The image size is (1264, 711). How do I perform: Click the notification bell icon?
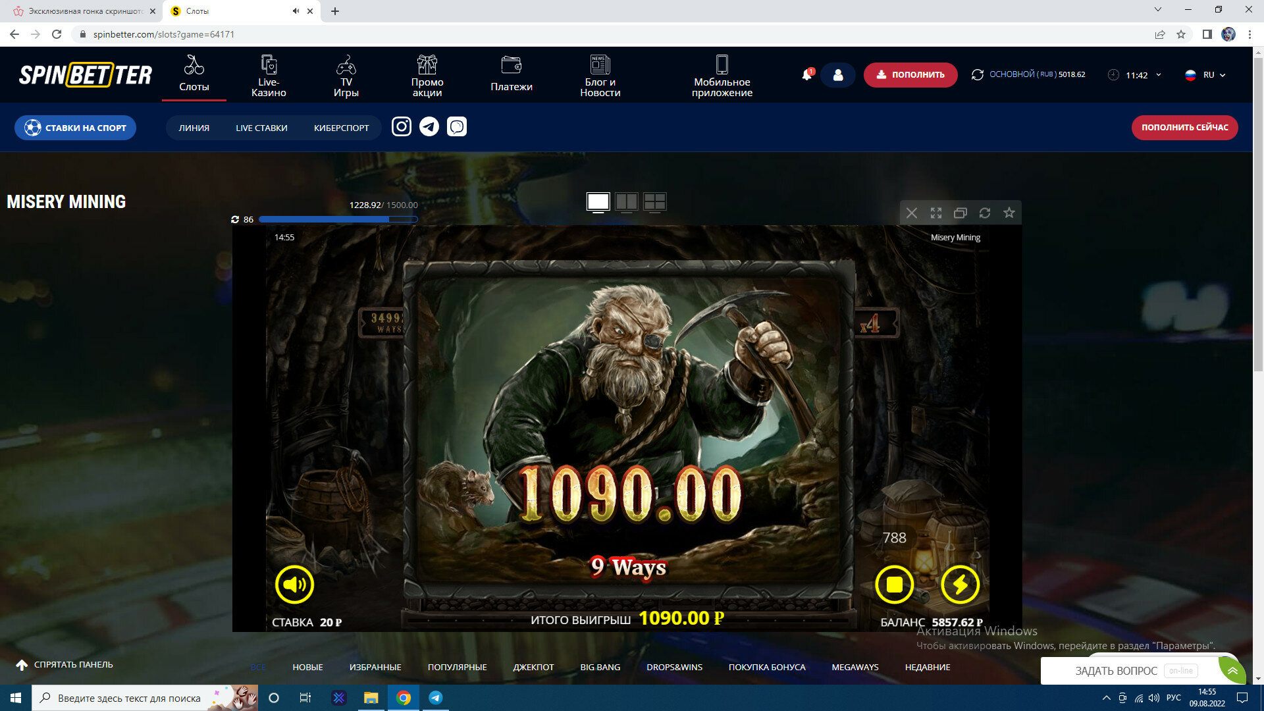point(807,75)
